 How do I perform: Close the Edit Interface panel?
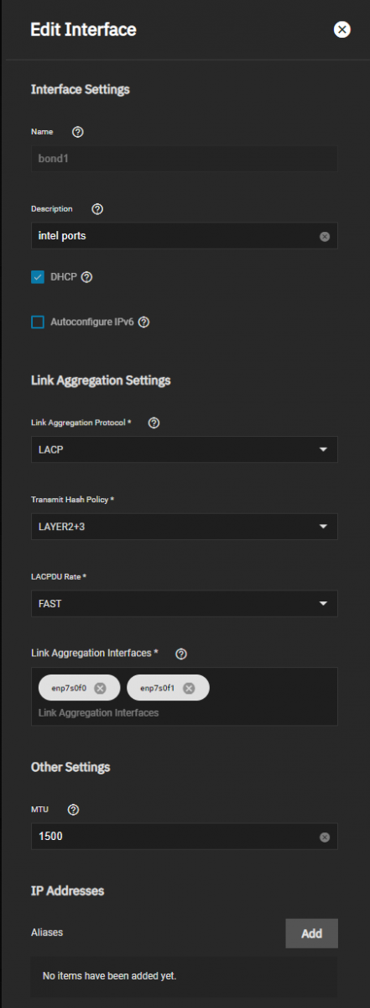tap(342, 29)
